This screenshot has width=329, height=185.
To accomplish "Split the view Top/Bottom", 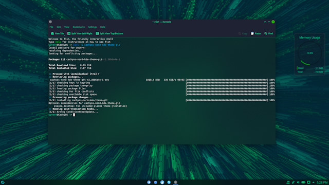I will pyautogui.click(x=109, y=33).
